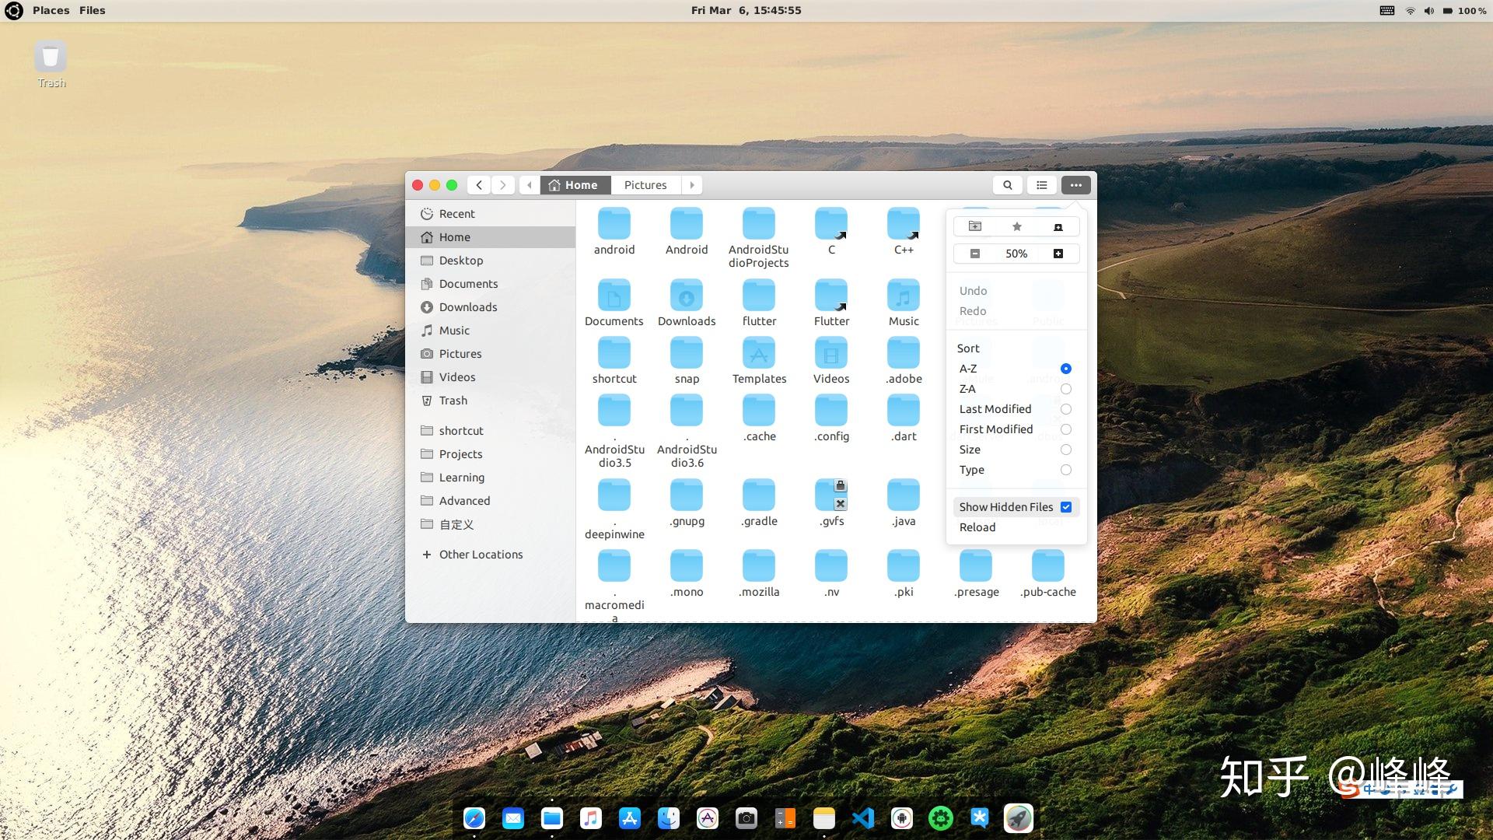Switch to list view
This screenshot has width=1493, height=840.
click(1041, 184)
